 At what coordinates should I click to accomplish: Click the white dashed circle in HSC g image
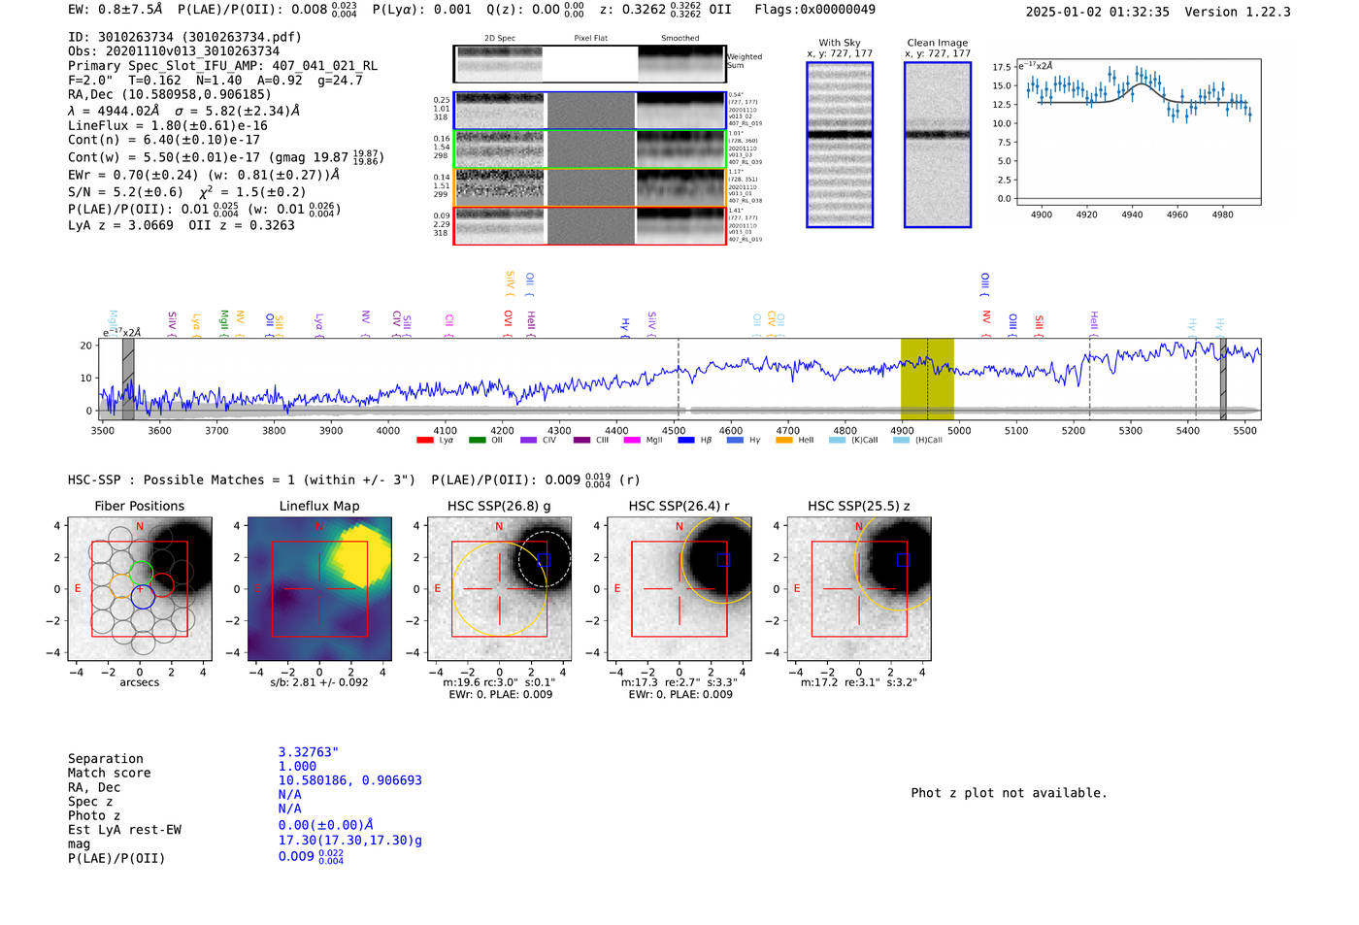point(544,560)
